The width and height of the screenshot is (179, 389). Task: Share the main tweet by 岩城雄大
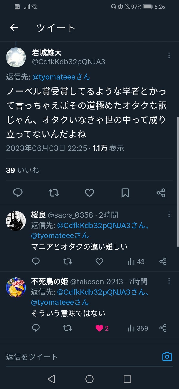(x=161, y=193)
